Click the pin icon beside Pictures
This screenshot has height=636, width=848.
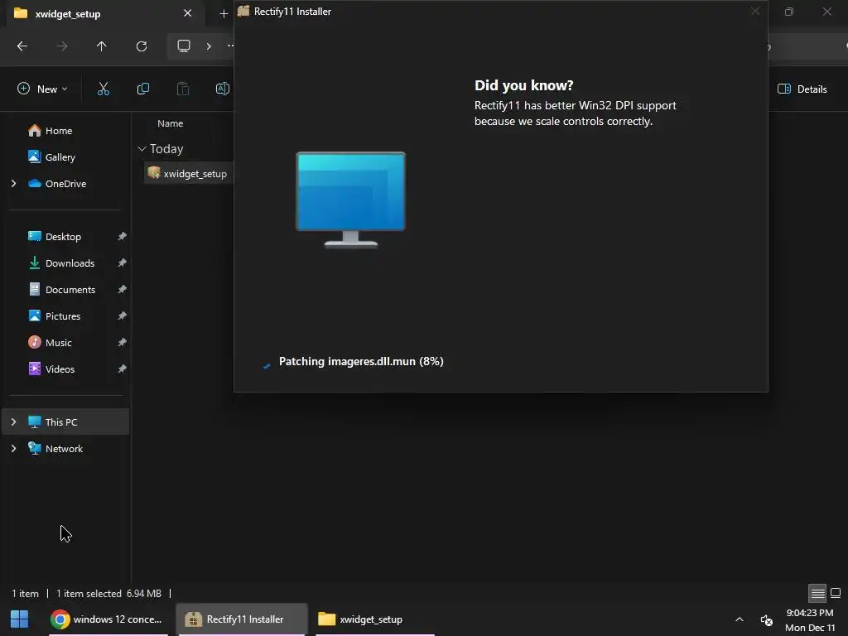pyautogui.click(x=123, y=316)
